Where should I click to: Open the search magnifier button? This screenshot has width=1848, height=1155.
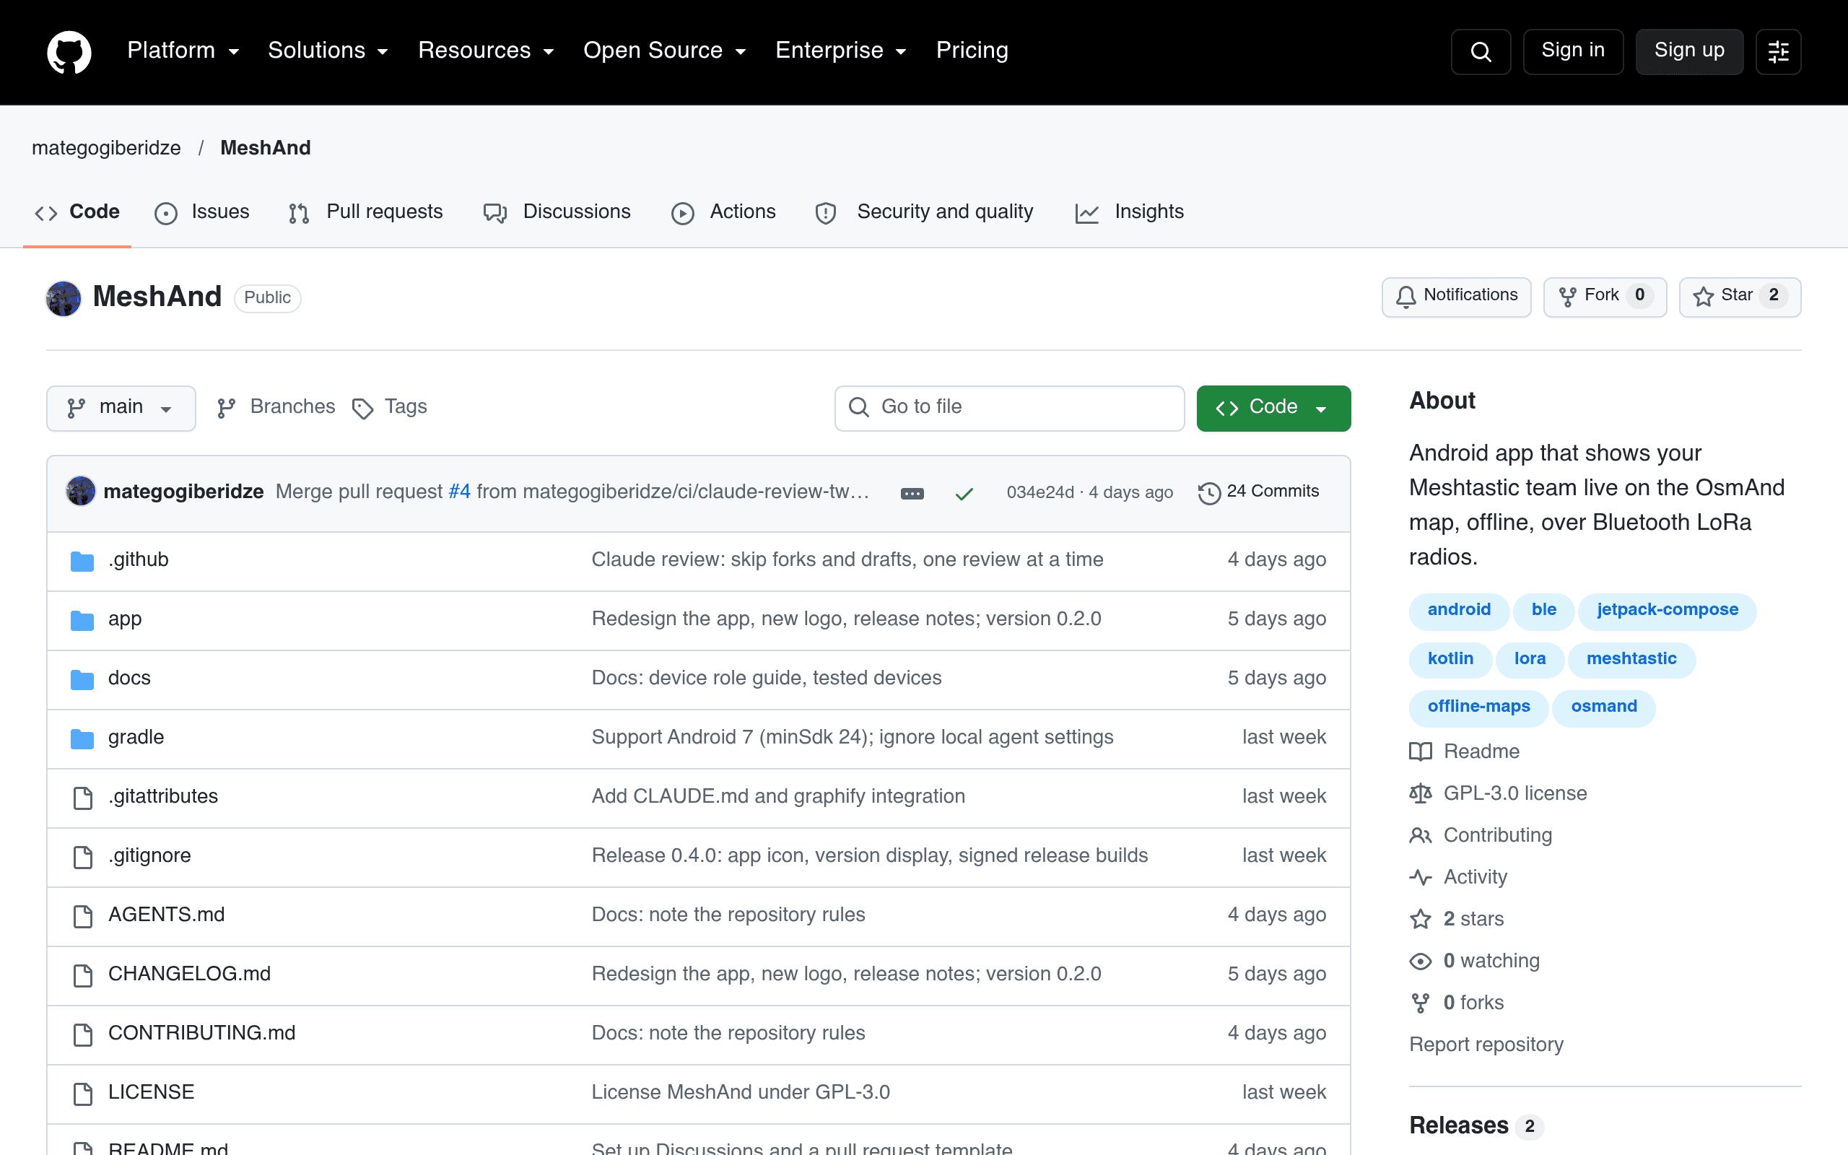coord(1481,52)
